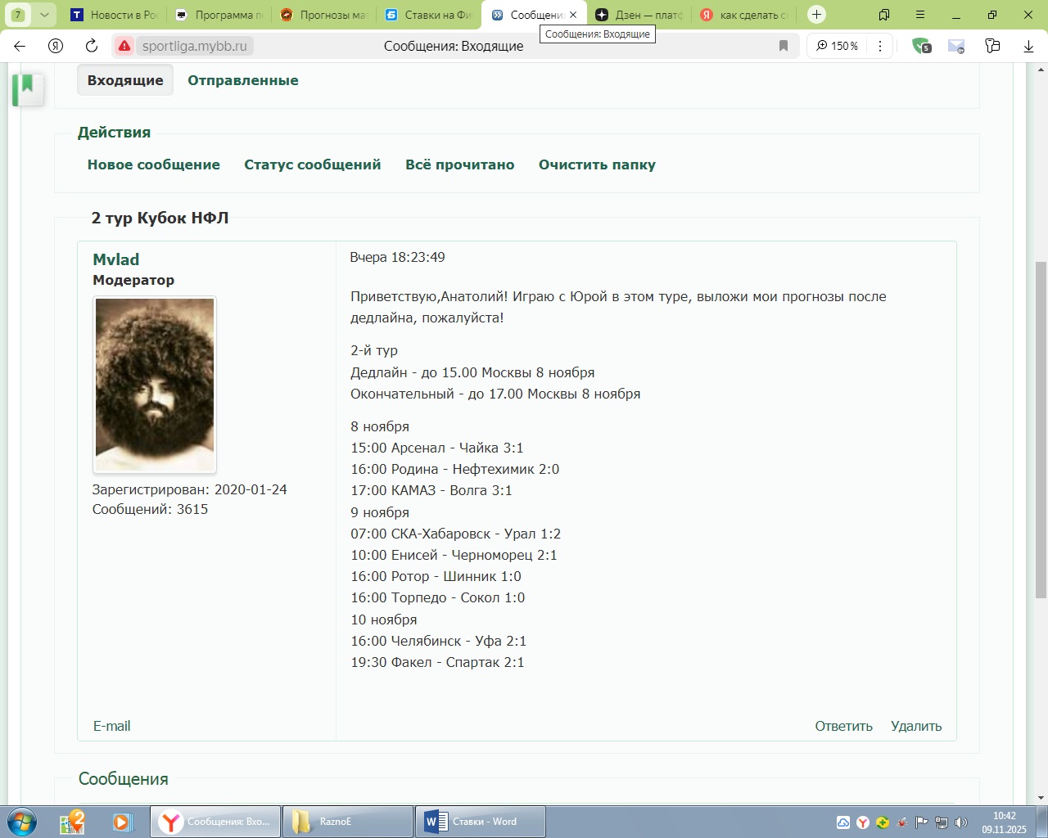Screen dimensions: 1048x838
Task: Open the Входящие folder
Action: [x=125, y=80]
